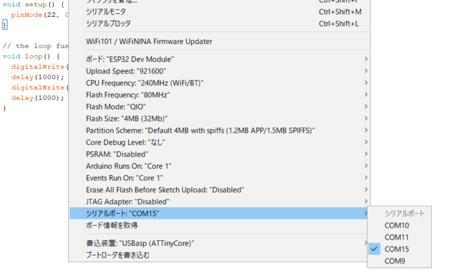The image size is (453, 278).
Task: Open Erase All Flash Before Sketch Upload option
Action: (165, 189)
